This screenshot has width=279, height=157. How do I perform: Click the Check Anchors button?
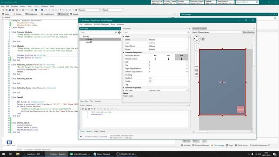(248, 32)
